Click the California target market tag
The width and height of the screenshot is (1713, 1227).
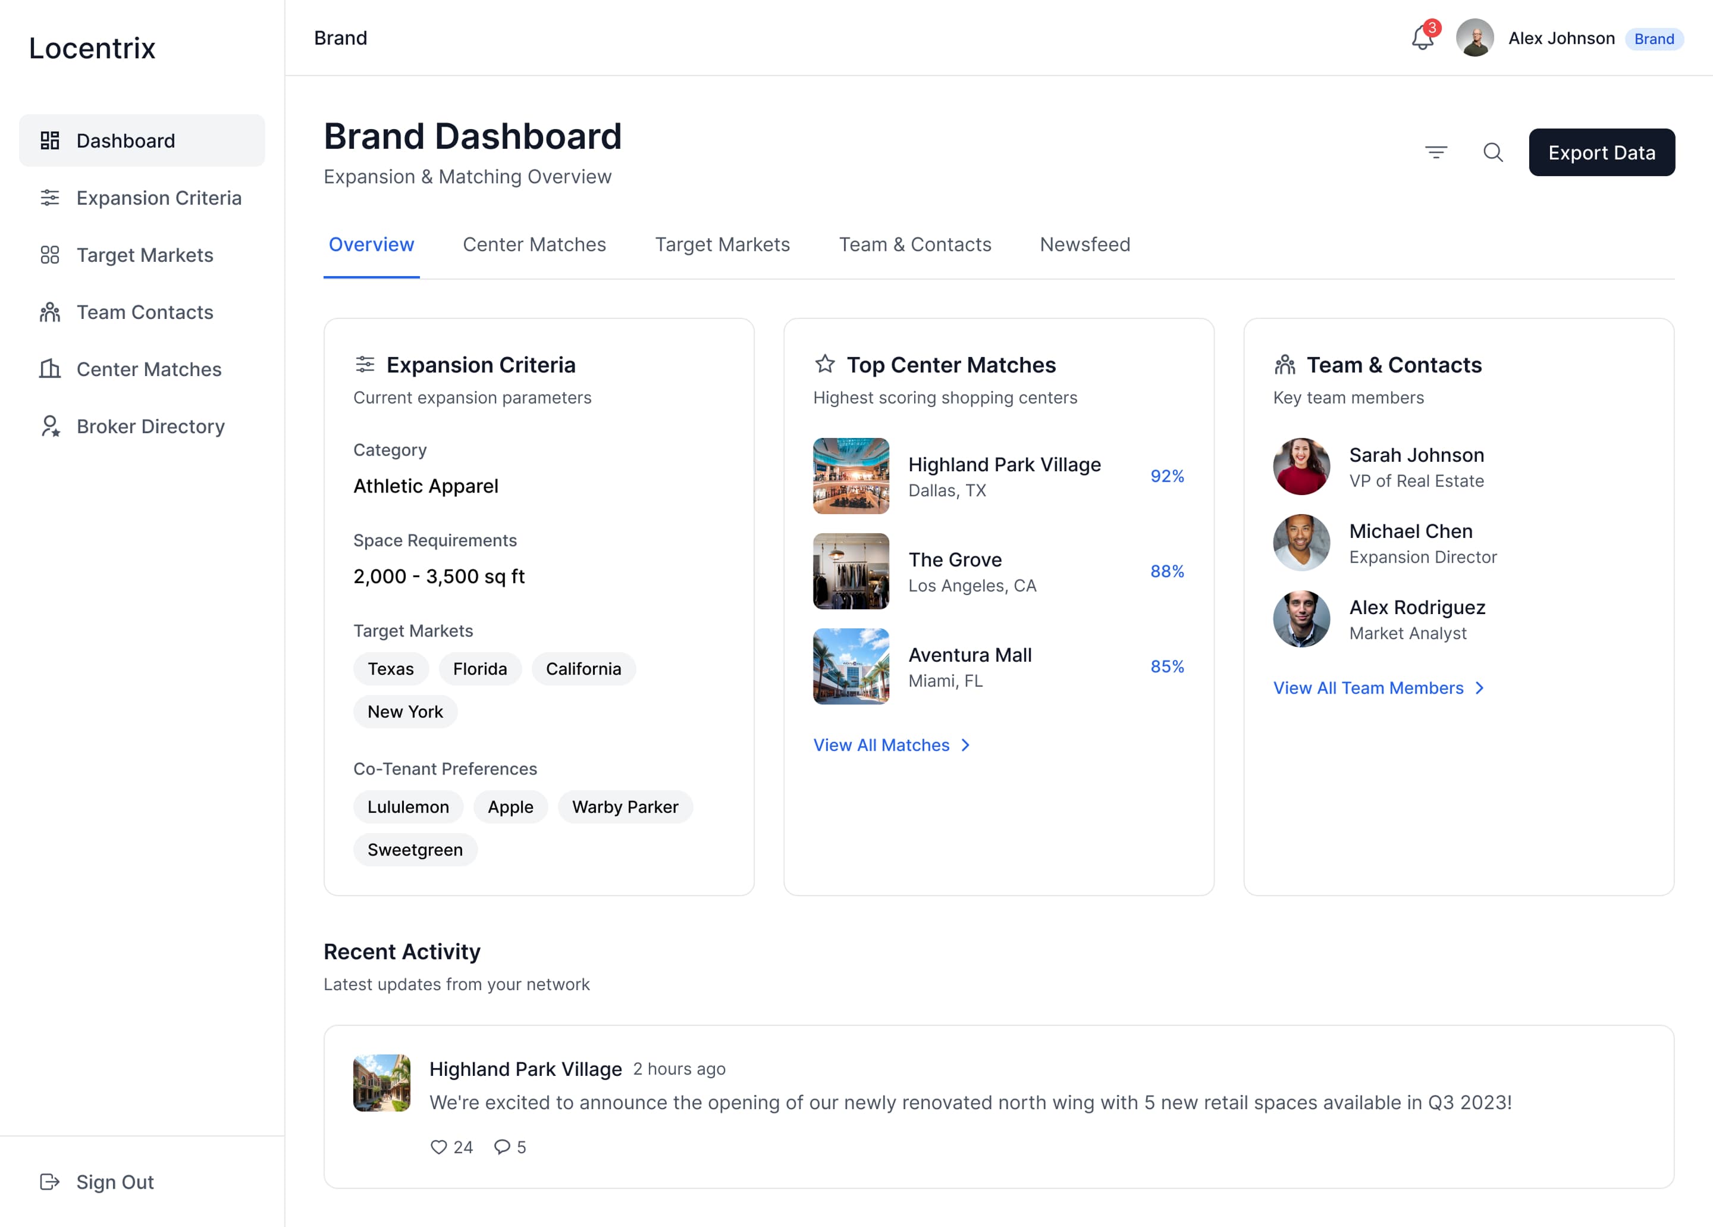[583, 669]
